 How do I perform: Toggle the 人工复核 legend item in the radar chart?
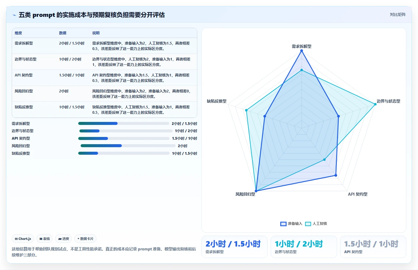(x=316, y=224)
